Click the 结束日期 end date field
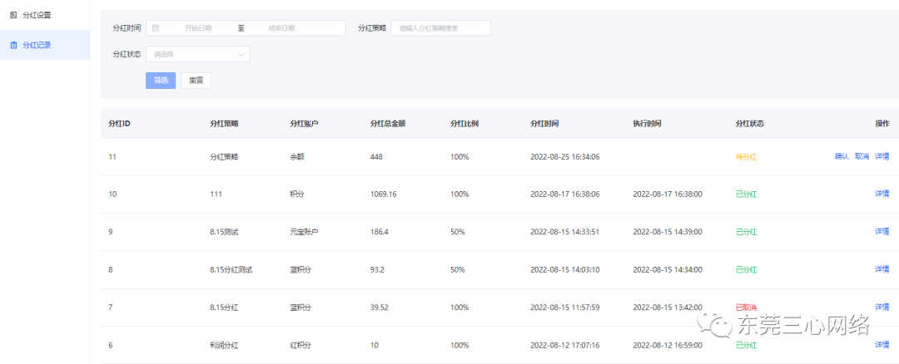 pos(281,28)
